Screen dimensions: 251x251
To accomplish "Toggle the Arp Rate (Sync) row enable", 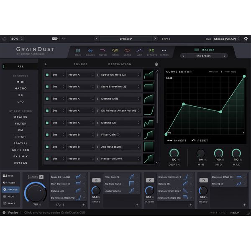I will pos(47,147).
